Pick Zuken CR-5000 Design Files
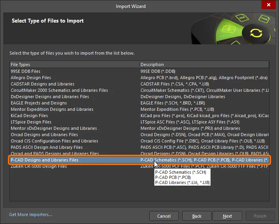 (x=139, y=167)
